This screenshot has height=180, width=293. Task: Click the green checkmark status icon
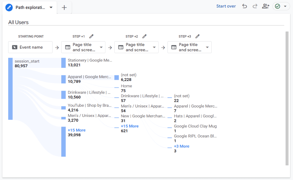pyautogui.click(x=278, y=6)
